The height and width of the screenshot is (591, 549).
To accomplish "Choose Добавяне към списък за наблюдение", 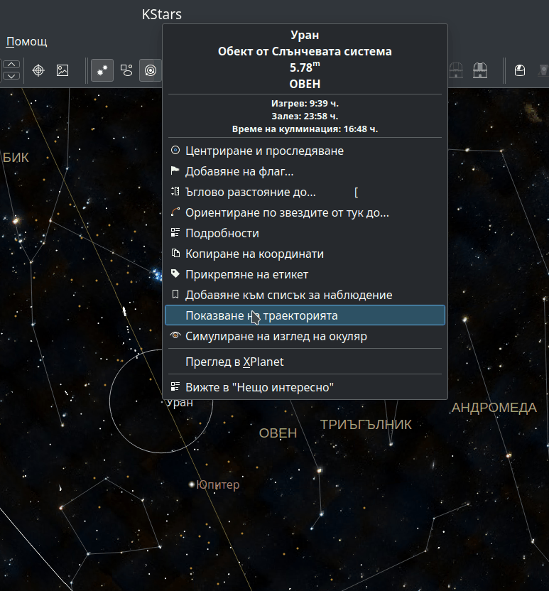I will pyautogui.click(x=288, y=295).
